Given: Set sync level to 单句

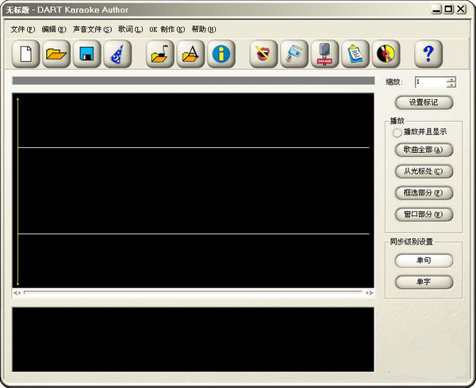Looking at the screenshot, I should (424, 261).
